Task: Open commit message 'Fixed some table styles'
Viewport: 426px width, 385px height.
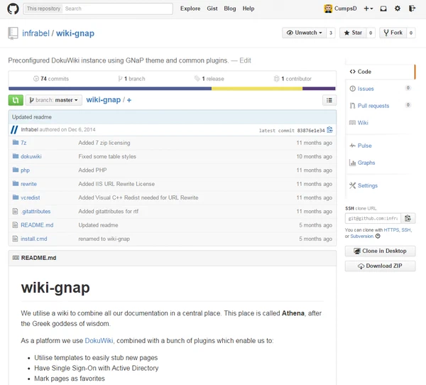Action: pos(107,156)
